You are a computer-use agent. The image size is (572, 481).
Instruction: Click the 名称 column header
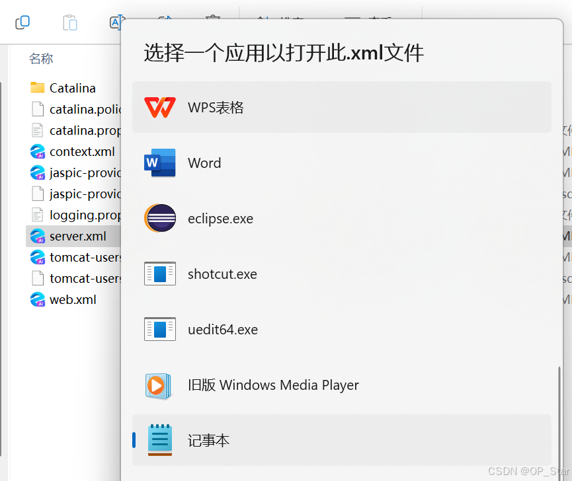click(41, 58)
